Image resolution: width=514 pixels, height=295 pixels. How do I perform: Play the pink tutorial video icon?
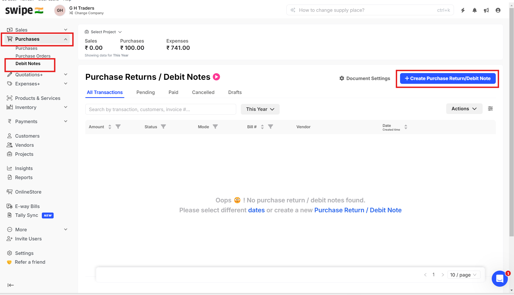pos(216,77)
